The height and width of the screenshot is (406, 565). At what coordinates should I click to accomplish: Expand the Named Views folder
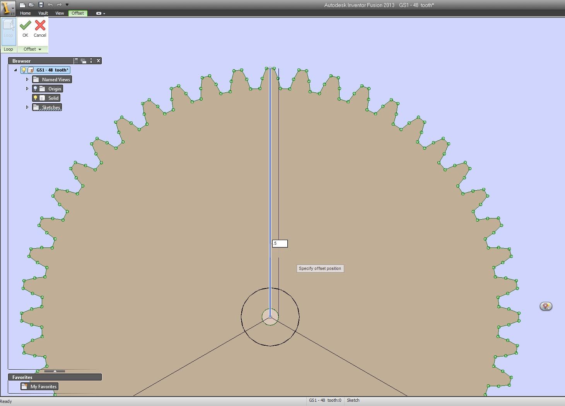click(27, 79)
